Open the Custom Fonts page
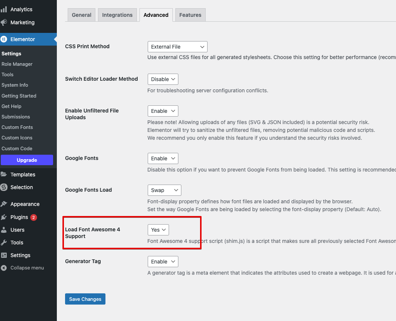This screenshot has height=321, width=396. pyautogui.click(x=17, y=127)
